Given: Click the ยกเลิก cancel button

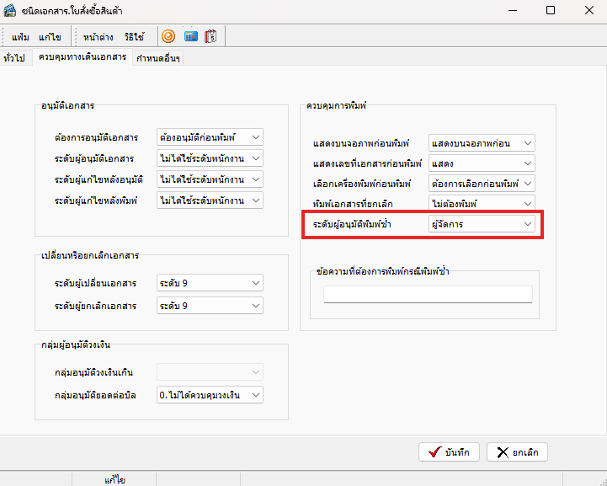Looking at the screenshot, I should (517, 451).
